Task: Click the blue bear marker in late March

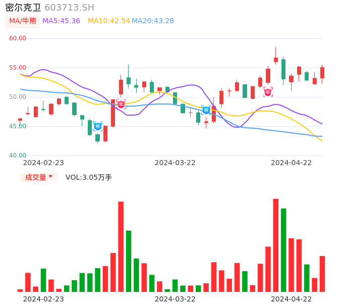Action: (206, 110)
